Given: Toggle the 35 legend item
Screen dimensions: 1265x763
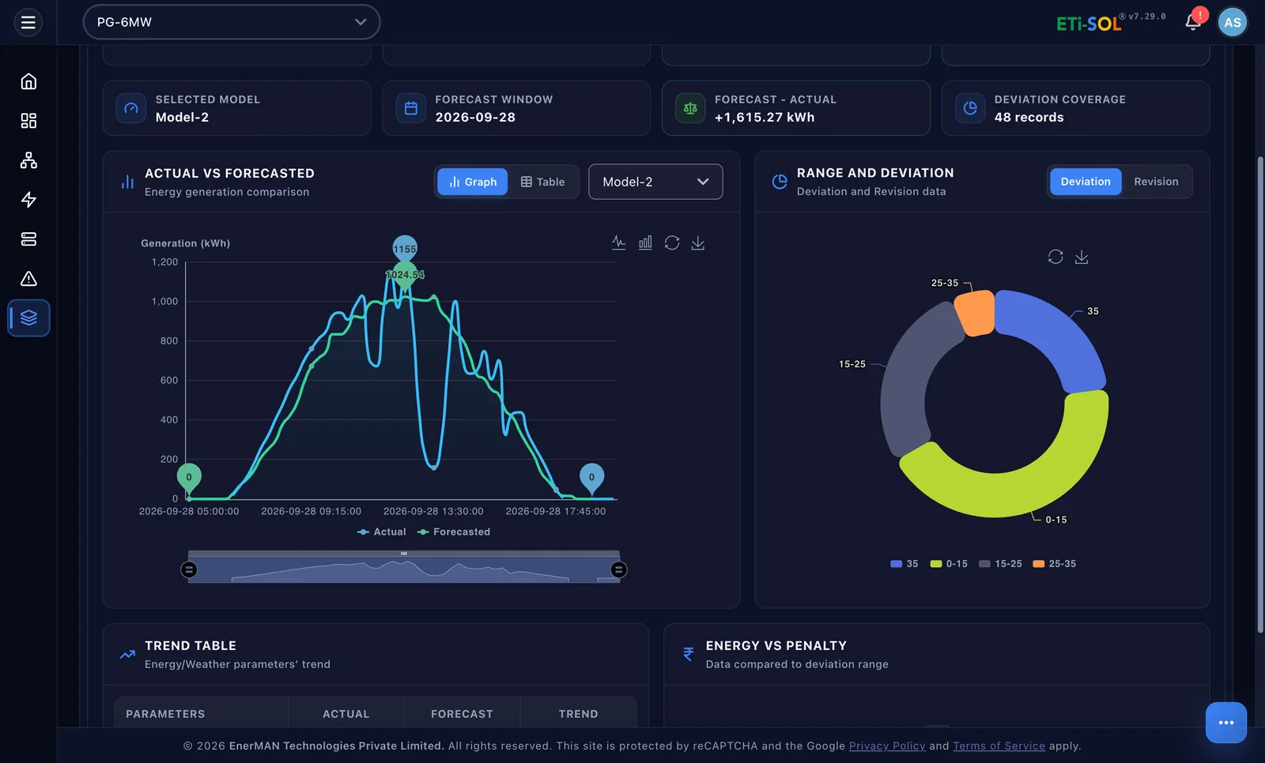Looking at the screenshot, I should coord(904,564).
